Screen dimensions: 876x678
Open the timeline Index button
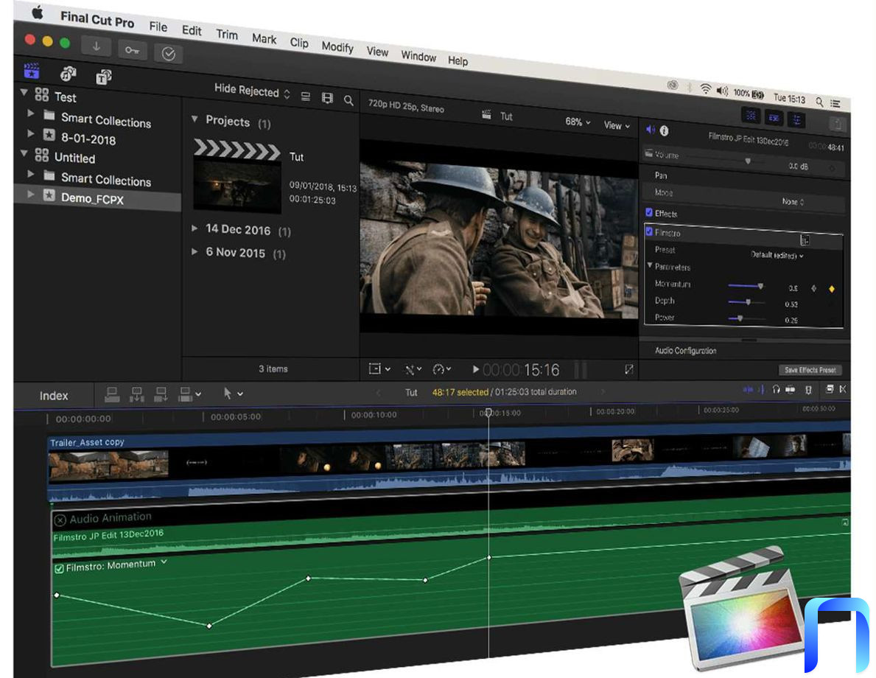[x=54, y=396]
